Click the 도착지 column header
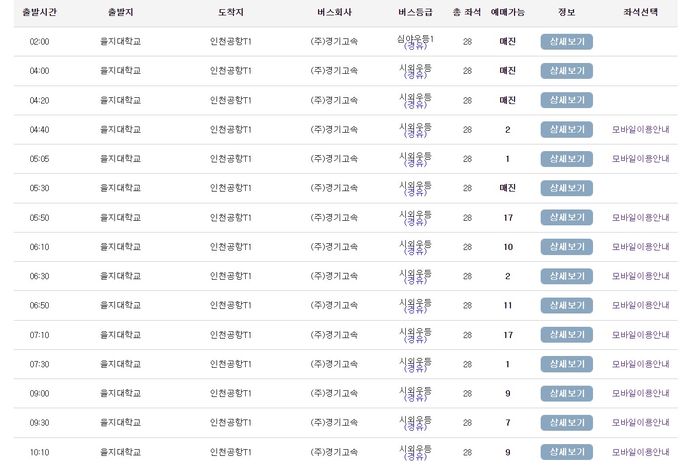692x462 pixels. coord(231,12)
